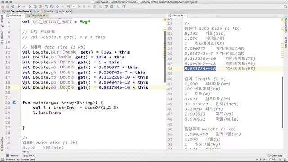This screenshot has height=162, width=288.
Task: Click "kg" string on line 6
Action: [x=85, y=22]
